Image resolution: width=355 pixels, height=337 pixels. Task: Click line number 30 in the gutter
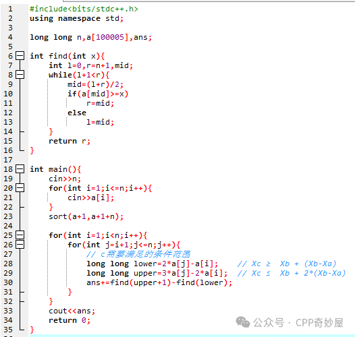click(8, 282)
